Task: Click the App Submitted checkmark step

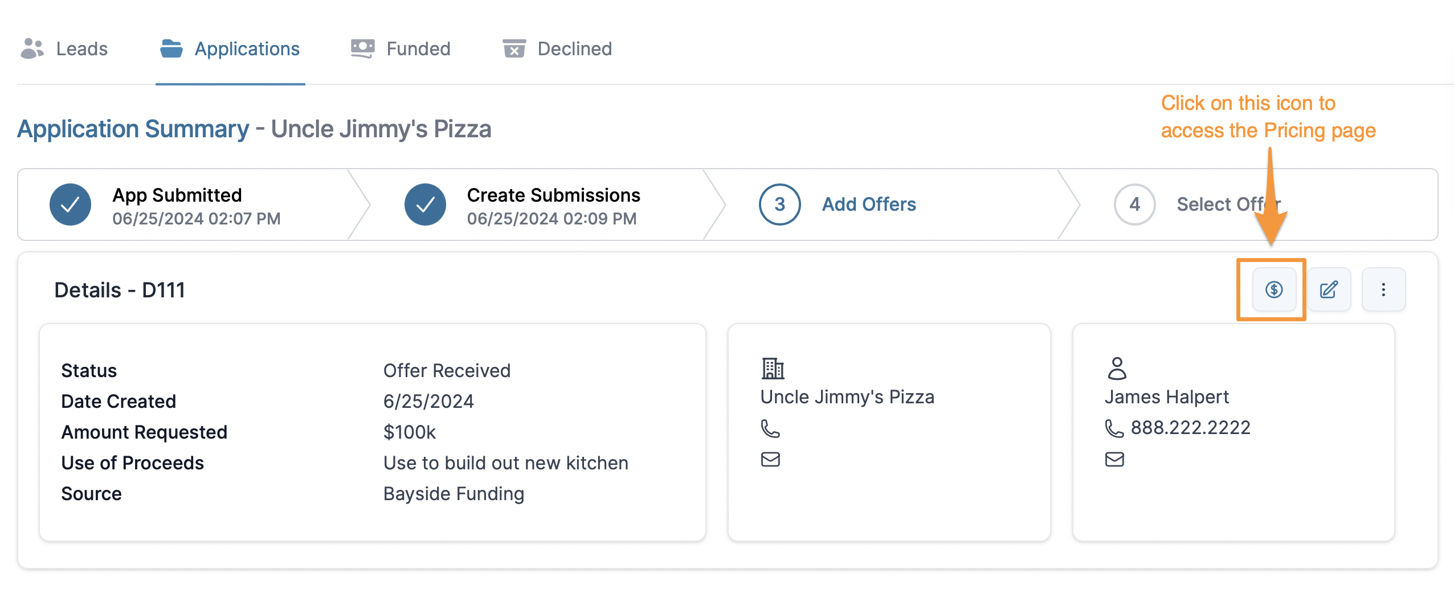Action: [x=71, y=204]
